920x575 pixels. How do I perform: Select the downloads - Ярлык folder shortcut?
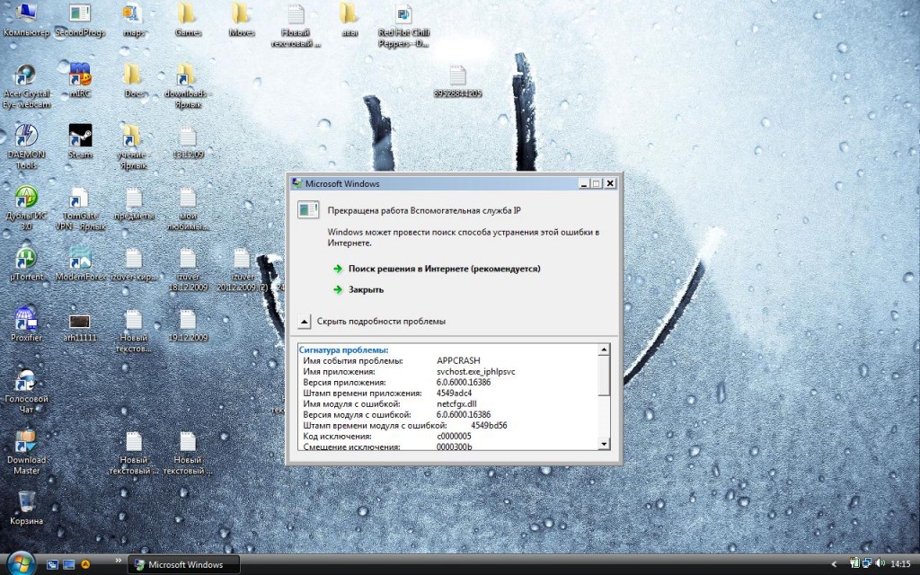(x=188, y=85)
